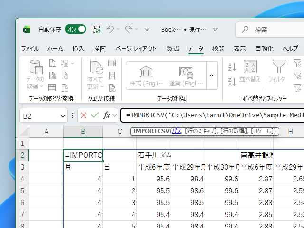The width and height of the screenshot is (304, 228).
Task: Switch to the ホーム tab
Action: point(55,48)
